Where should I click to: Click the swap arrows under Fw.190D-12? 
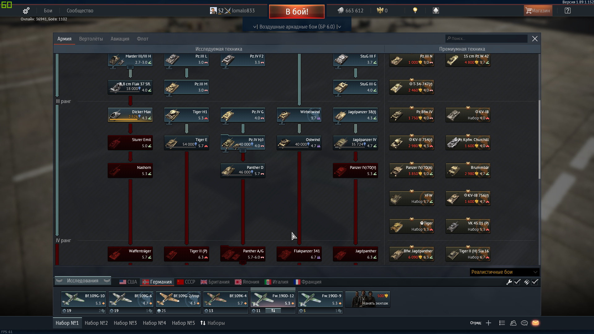tap(273, 310)
